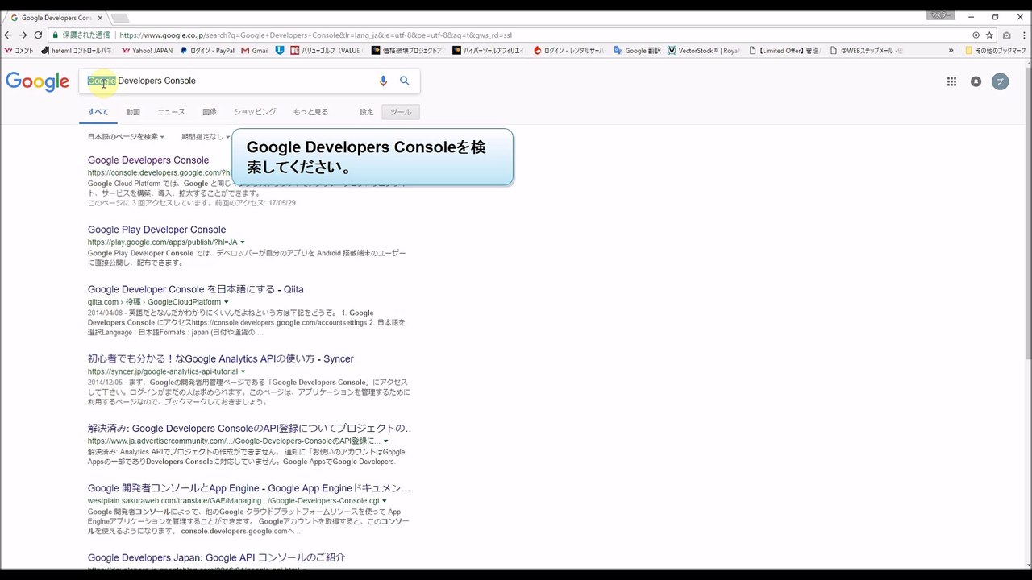Open the VectorStock bookmark
The height and width of the screenshot is (580, 1032).
coord(704,51)
